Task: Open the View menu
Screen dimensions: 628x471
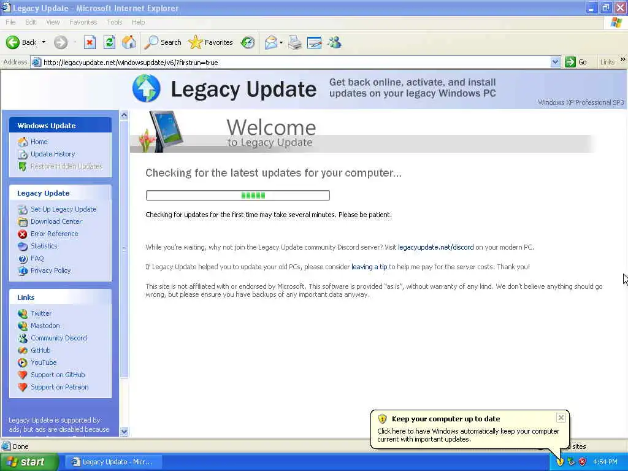Action: [x=53, y=22]
